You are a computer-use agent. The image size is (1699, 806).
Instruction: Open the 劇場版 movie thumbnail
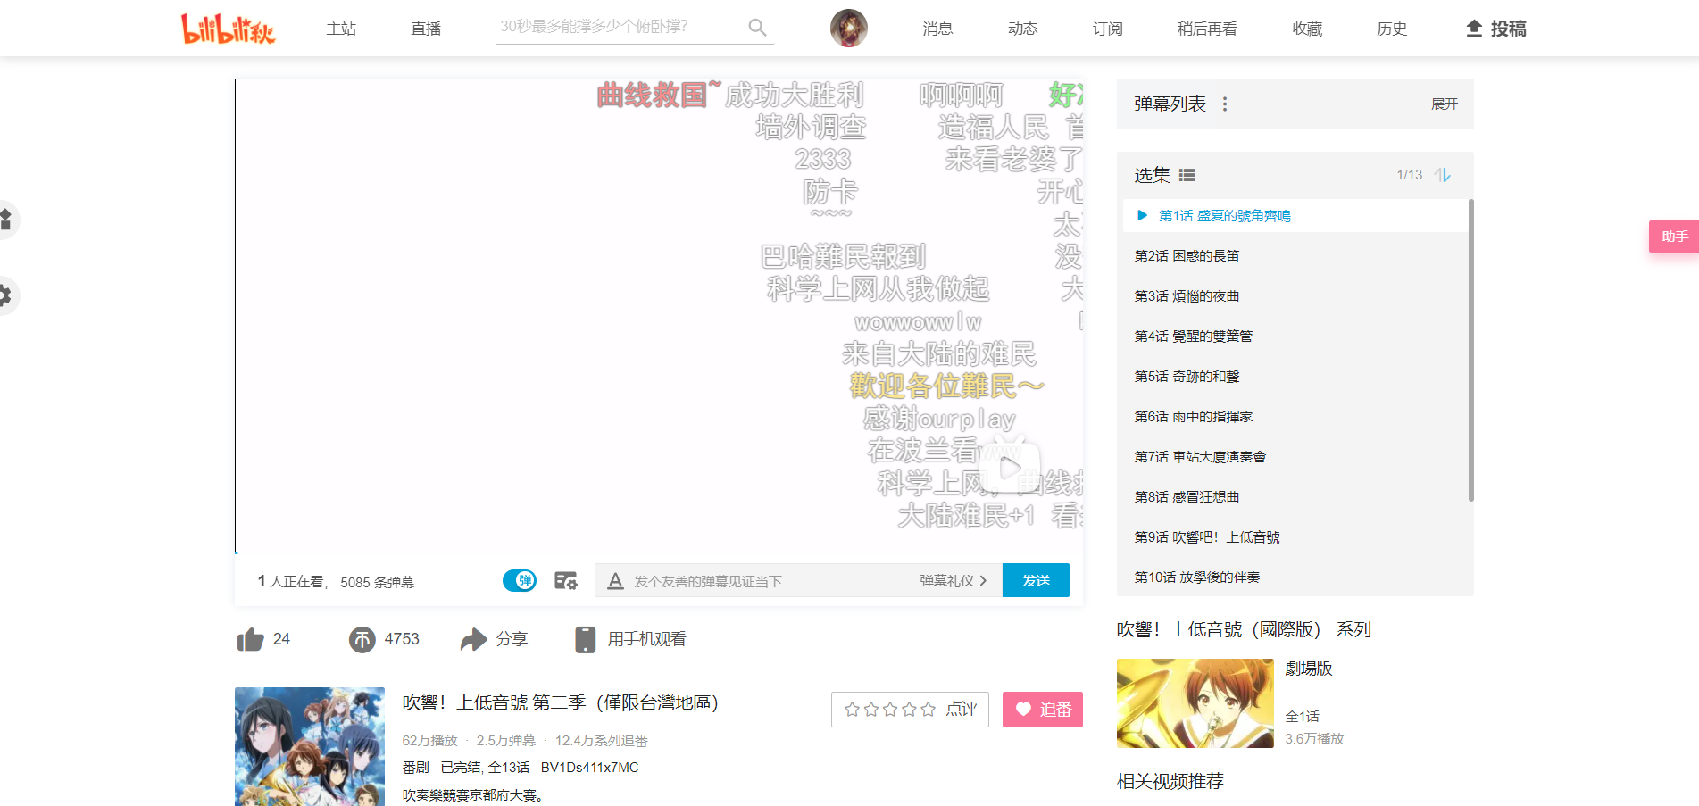coord(1195,703)
